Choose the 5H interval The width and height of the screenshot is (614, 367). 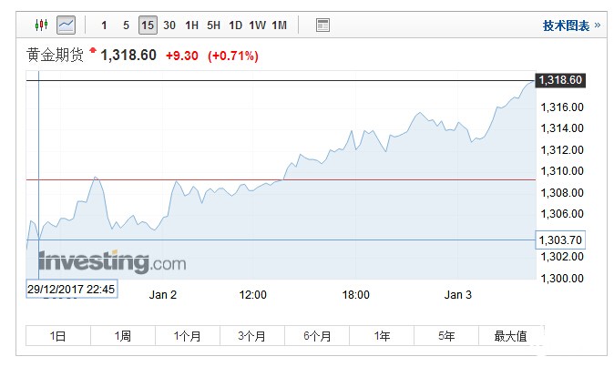213,25
